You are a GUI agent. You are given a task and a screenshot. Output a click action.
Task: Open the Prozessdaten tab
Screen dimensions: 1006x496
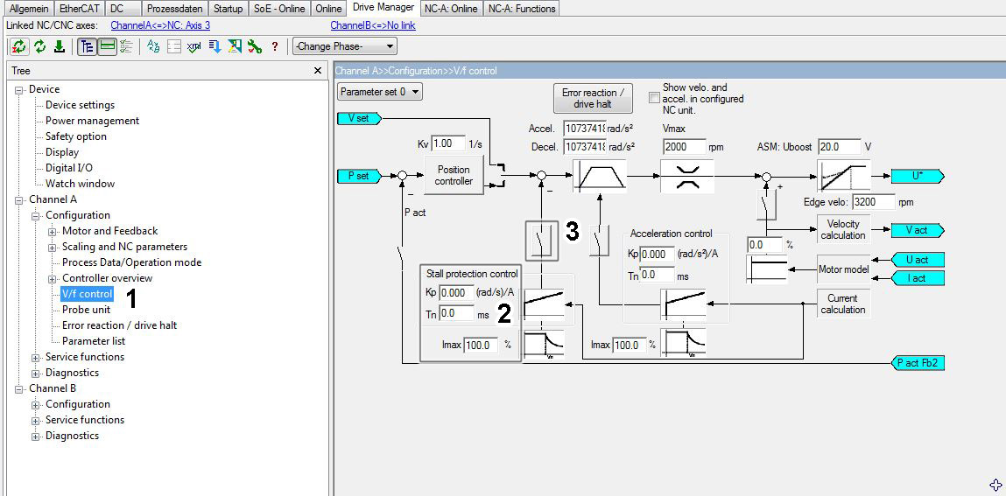pyautogui.click(x=174, y=9)
